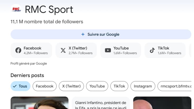Filter posts by Instagram chip

click(x=143, y=86)
